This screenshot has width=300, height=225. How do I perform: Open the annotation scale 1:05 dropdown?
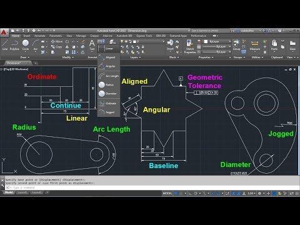pos(251,193)
